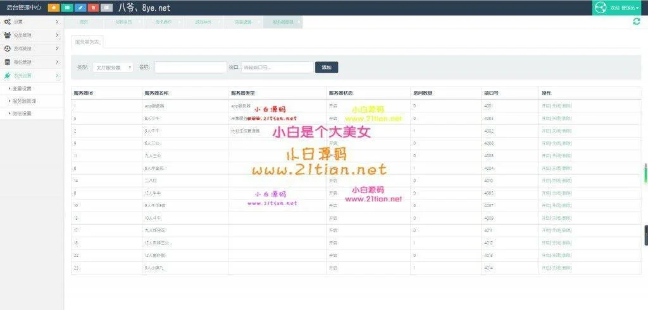Select the 服务器列表 tab
The width and height of the screenshot is (648, 310).
87,42
